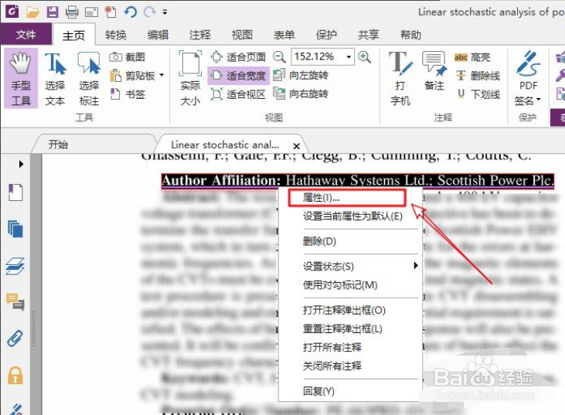
Task: Switch to the 共享 ribbon tab
Action: [x=369, y=35]
